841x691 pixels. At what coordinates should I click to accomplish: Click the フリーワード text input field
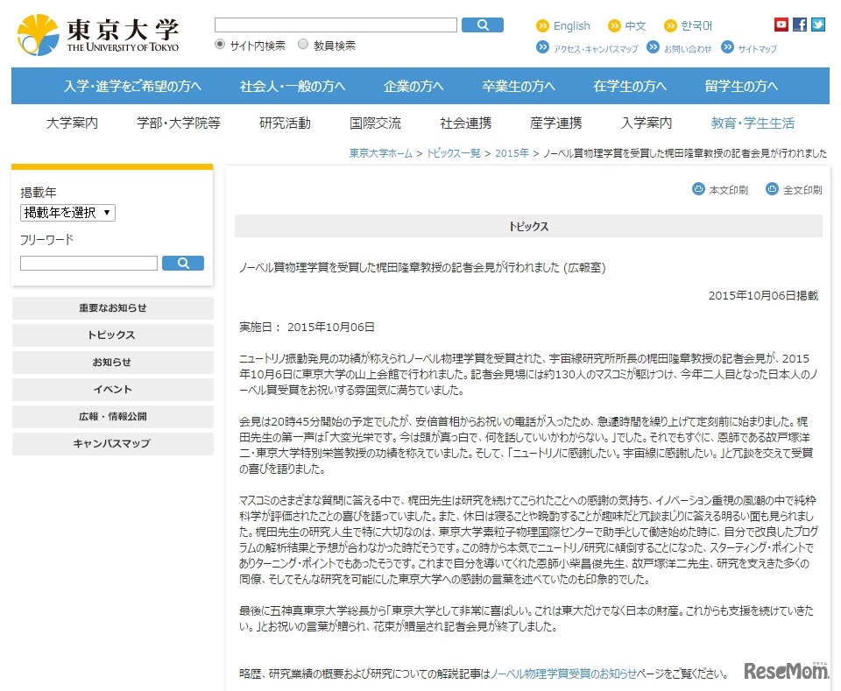(x=88, y=264)
